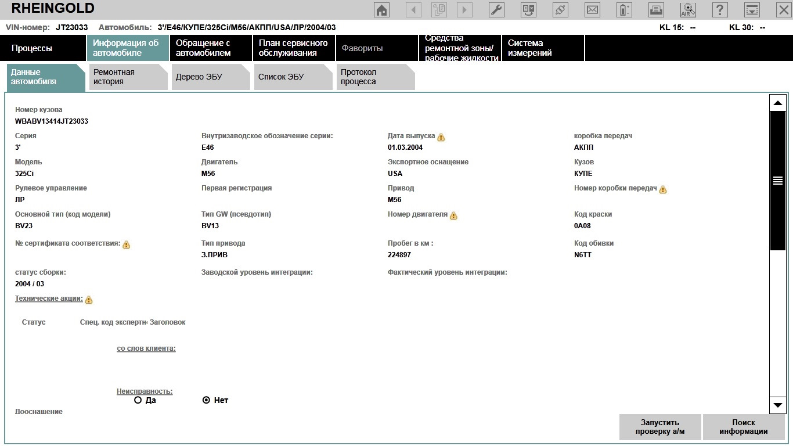Image resolution: width=793 pixels, height=446 pixels.
Task: Click the warning icon beside Номер коробки передач
Action: pyautogui.click(x=663, y=189)
